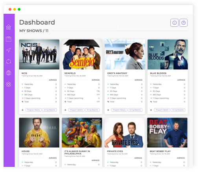Open Airing Reports for Seinfeld
Image resolution: width=198 pixels, height=172 pixels.
point(92,110)
